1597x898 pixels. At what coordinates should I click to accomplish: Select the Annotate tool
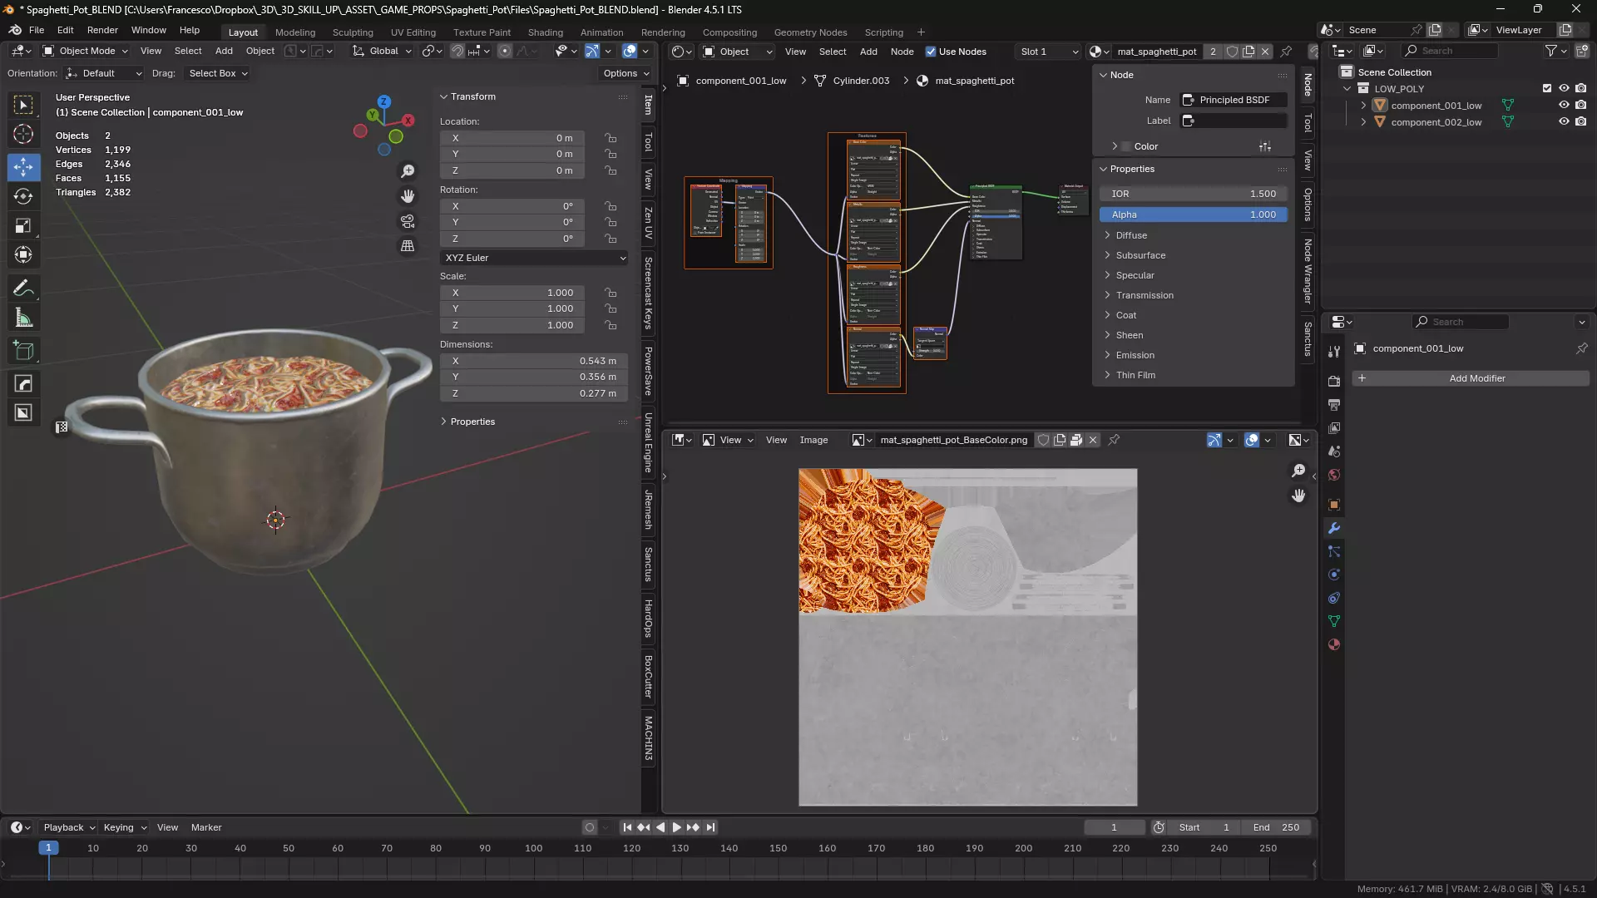(x=23, y=289)
